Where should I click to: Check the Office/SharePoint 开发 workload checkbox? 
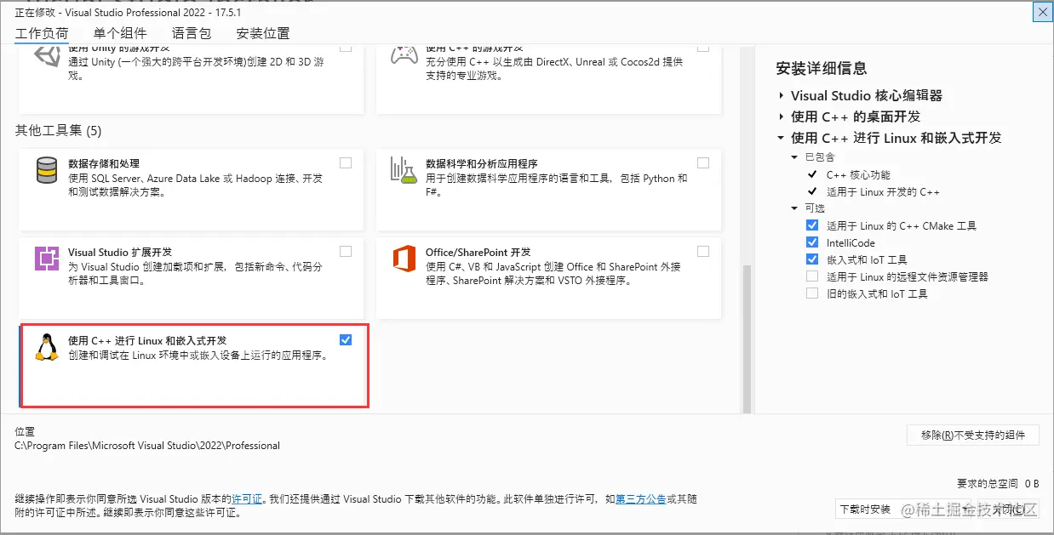(703, 252)
